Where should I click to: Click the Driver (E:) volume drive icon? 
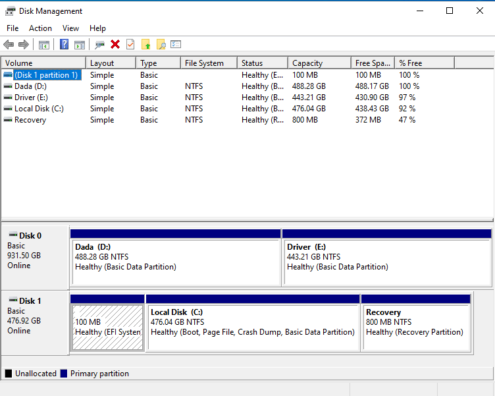(x=8, y=98)
